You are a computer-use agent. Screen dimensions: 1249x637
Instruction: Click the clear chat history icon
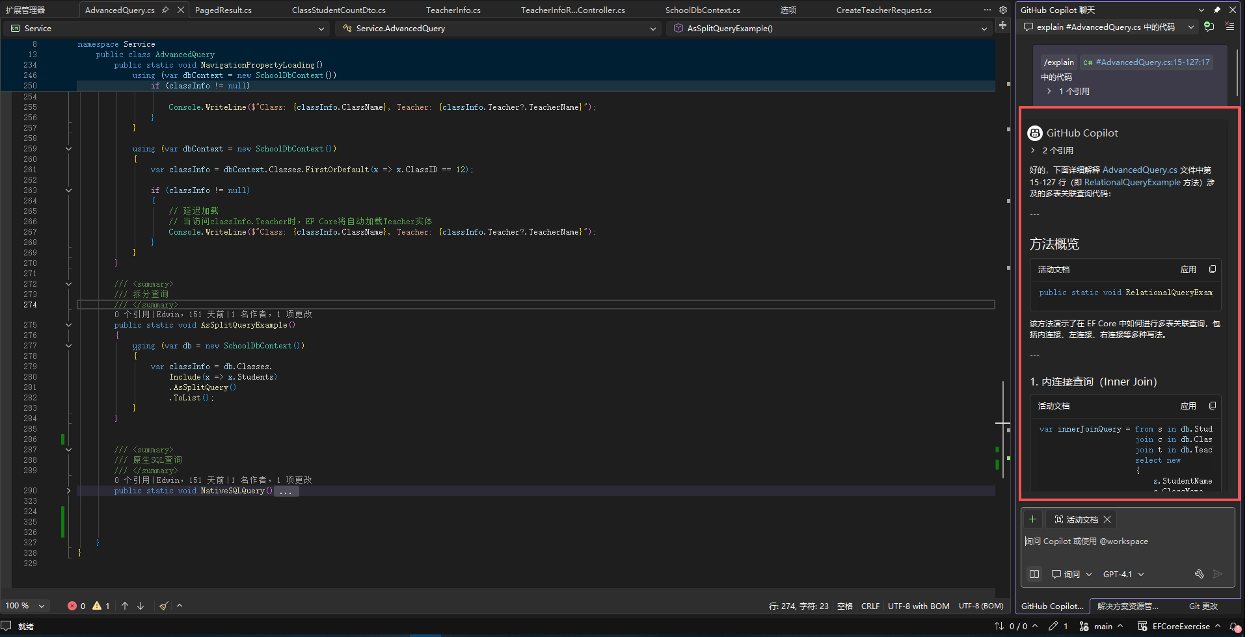tap(1229, 27)
